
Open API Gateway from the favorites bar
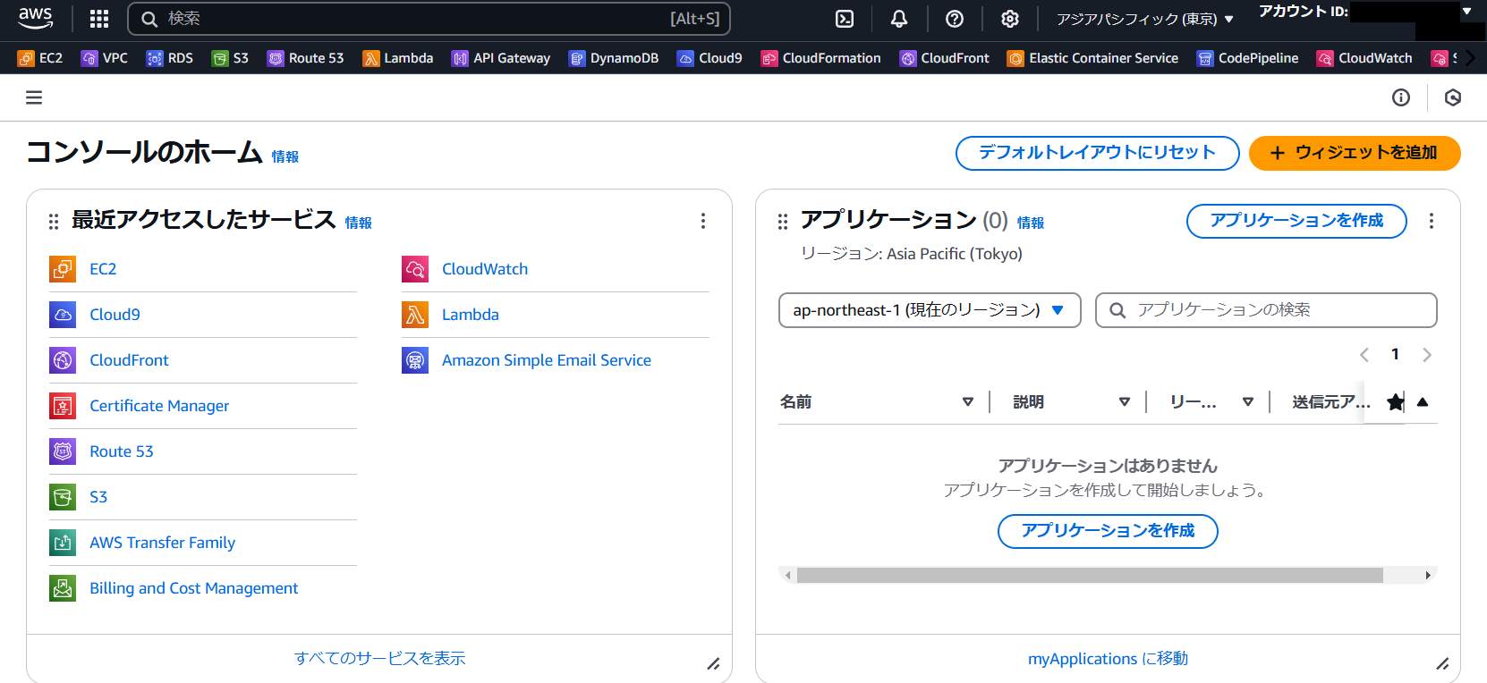point(501,58)
